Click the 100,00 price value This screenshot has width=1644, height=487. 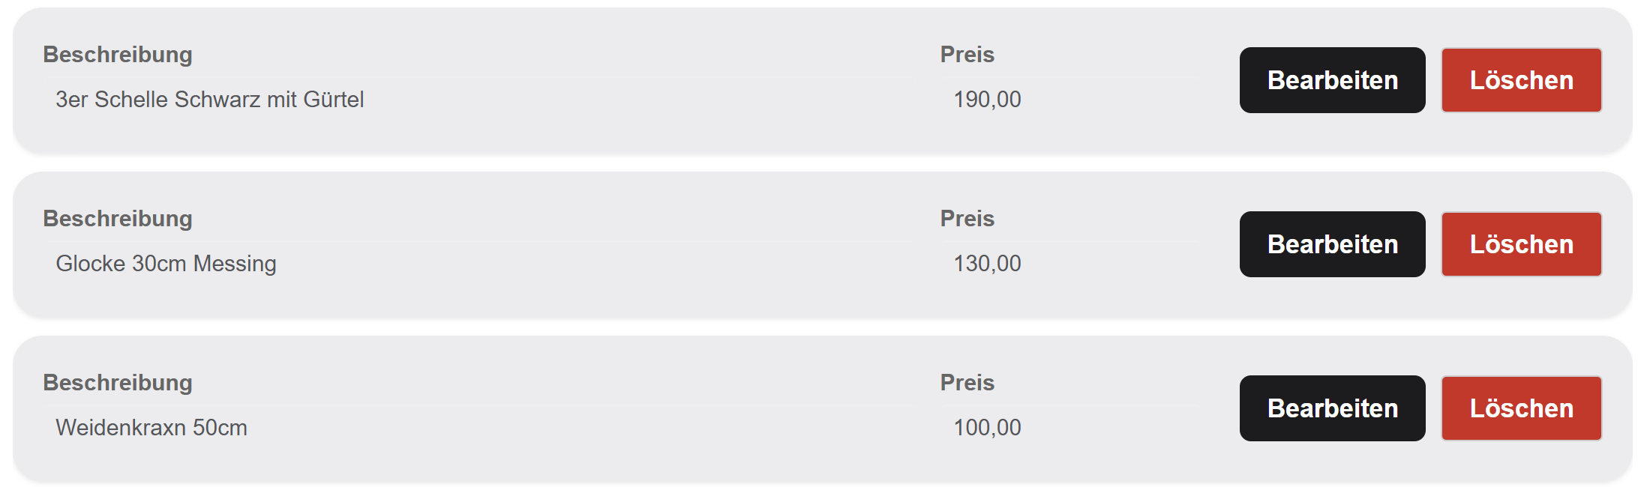click(987, 428)
